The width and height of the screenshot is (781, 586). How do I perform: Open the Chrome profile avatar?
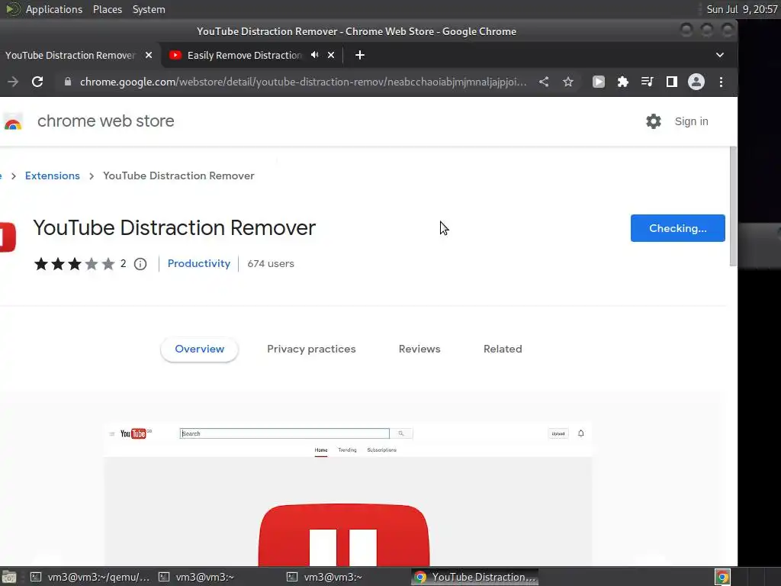(x=696, y=82)
